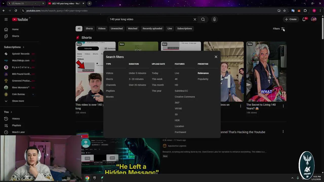Expand the Subscriptions section chevron
The image size is (324, 182).
tap(24, 47)
